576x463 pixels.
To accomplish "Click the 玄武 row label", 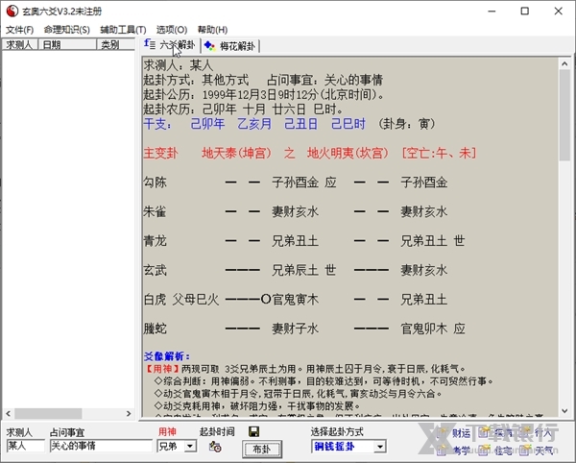I will pos(156,271).
